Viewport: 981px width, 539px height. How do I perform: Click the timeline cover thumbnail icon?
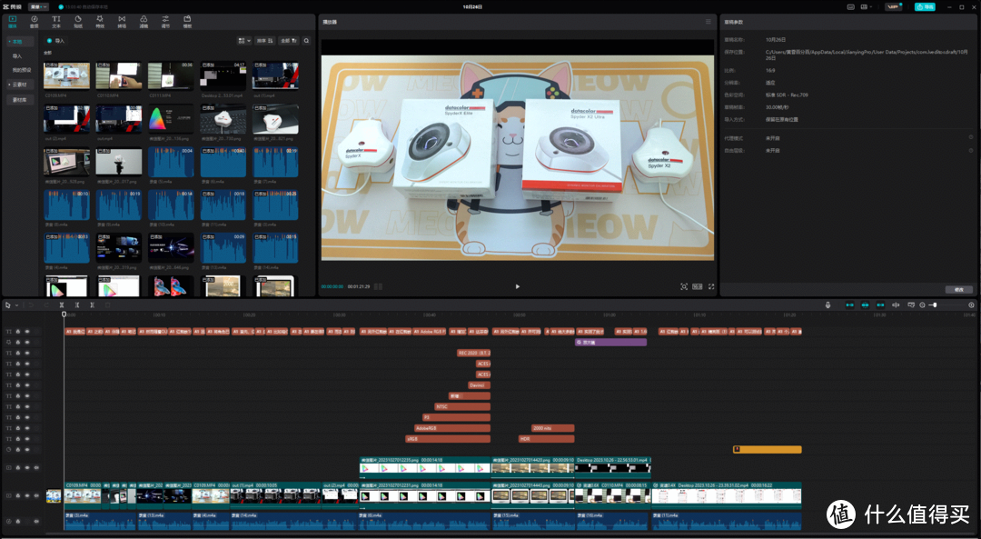[x=54, y=496]
